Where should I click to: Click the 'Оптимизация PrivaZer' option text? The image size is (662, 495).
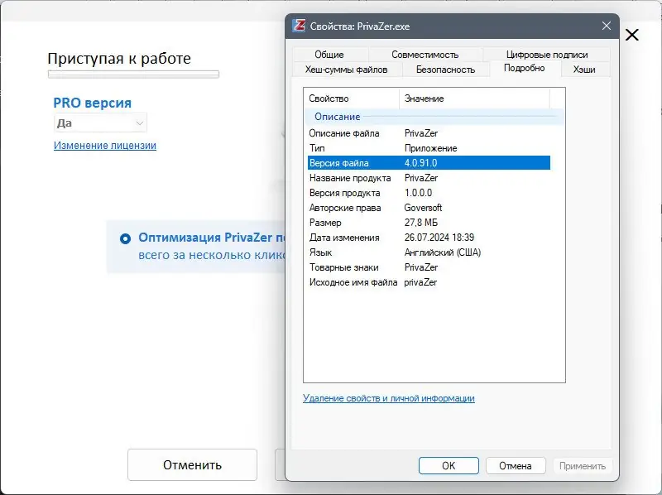pos(212,238)
